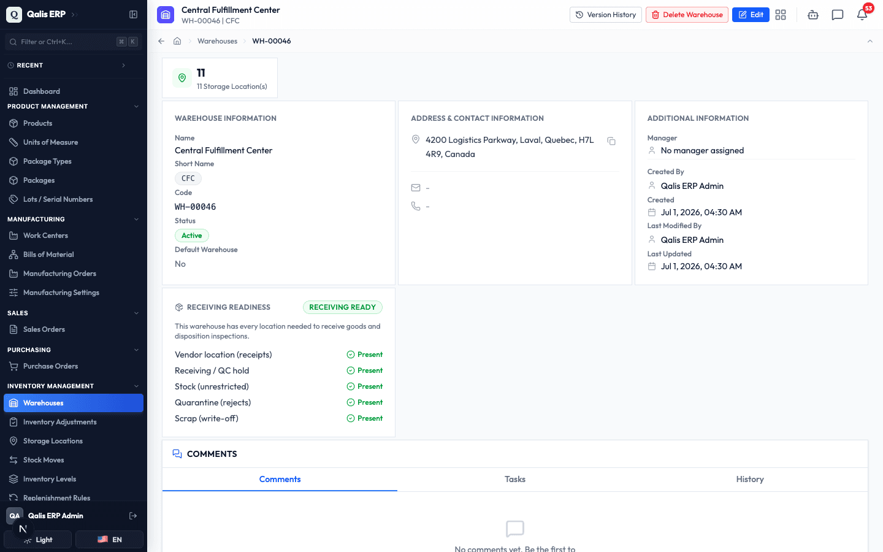Open Storage Locations in the sidebar
Viewport: 883px width, 552px height.
pyautogui.click(x=73, y=441)
